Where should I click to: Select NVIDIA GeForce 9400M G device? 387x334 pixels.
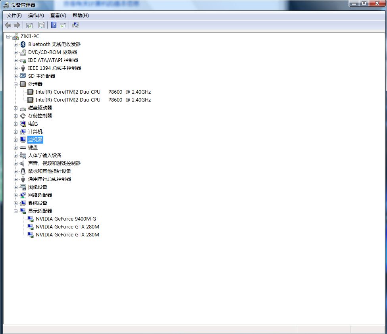(x=65, y=219)
